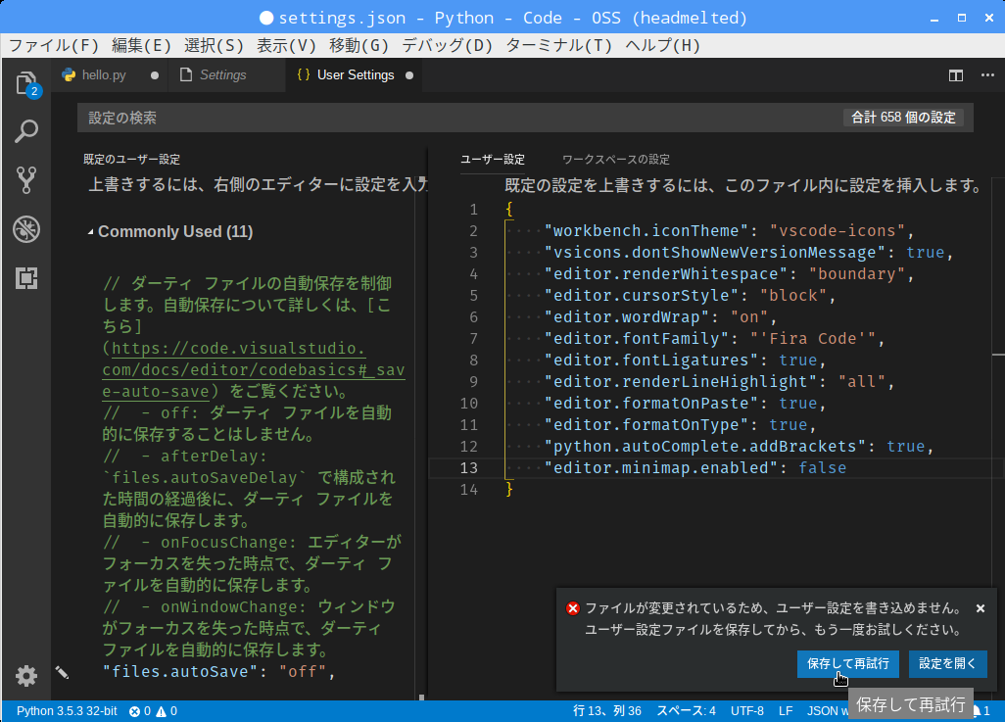The width and height of the screenshot is (1005, 722).
Task: Open the more actions ellipsis menu
Action: pos(987,75)
